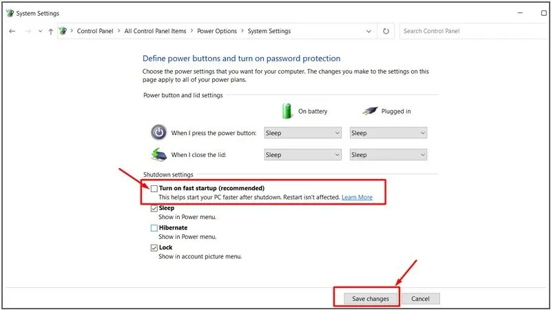Expand the address bar history dropdown
The width and height of the screenshot is (551, 310).
click(x=370, y=31)
